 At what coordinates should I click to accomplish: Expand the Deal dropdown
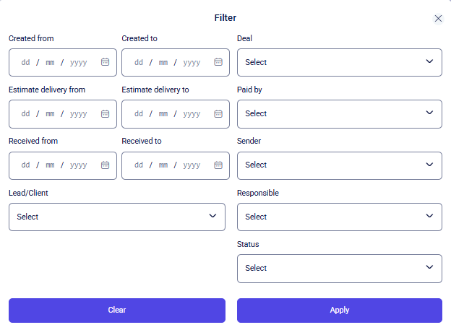[x=339, y=62]
